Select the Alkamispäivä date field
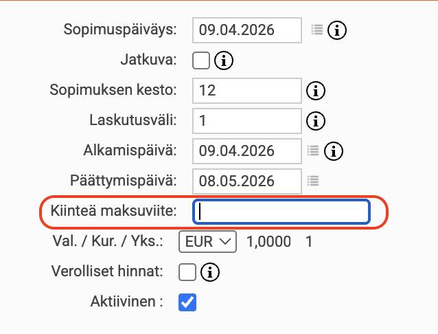 click(x=247, y=151)
